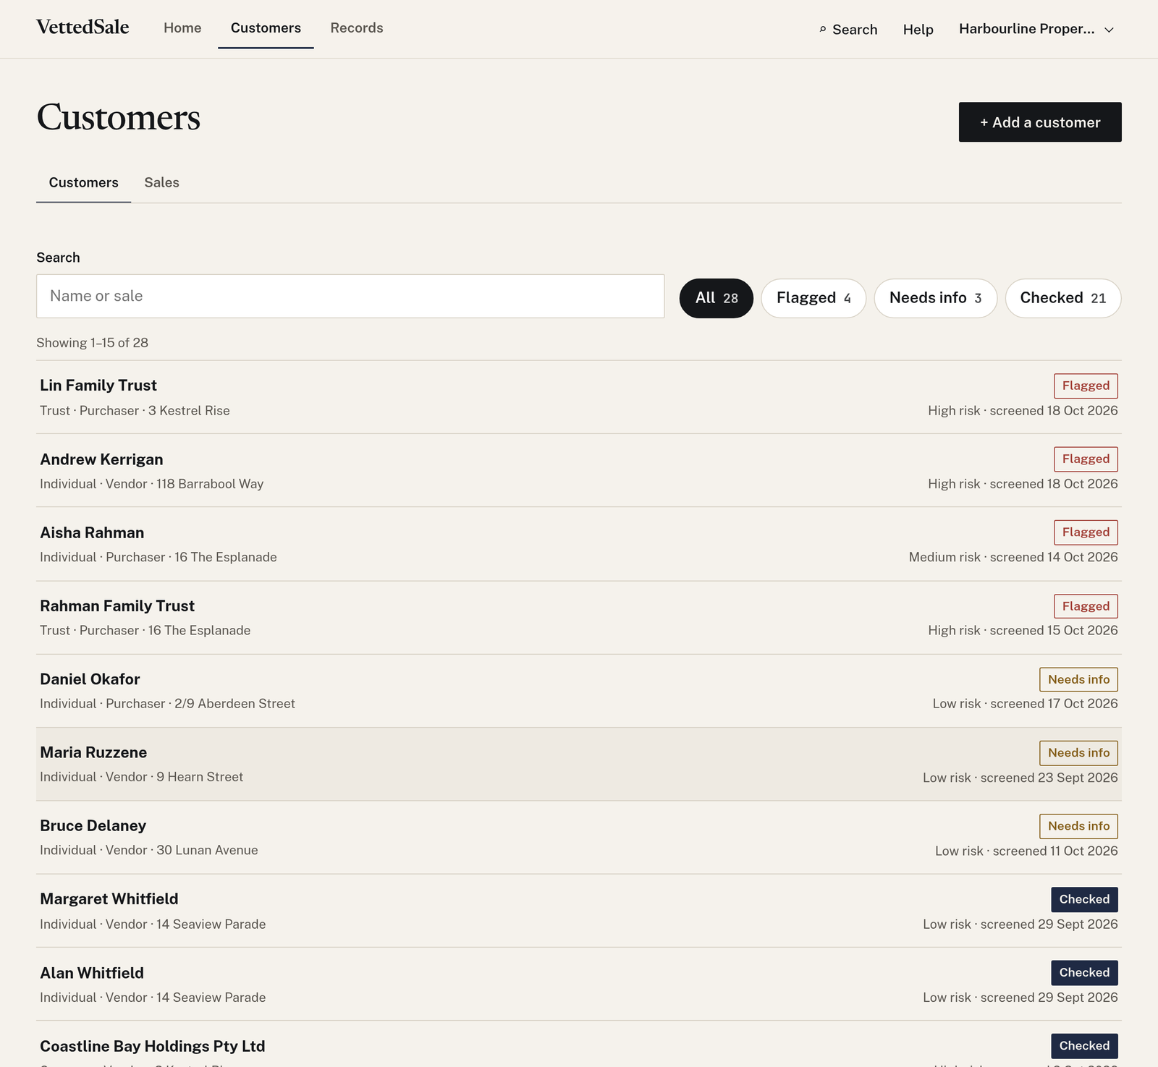Open Rahman Family Trust record

[x=579, y=618]
